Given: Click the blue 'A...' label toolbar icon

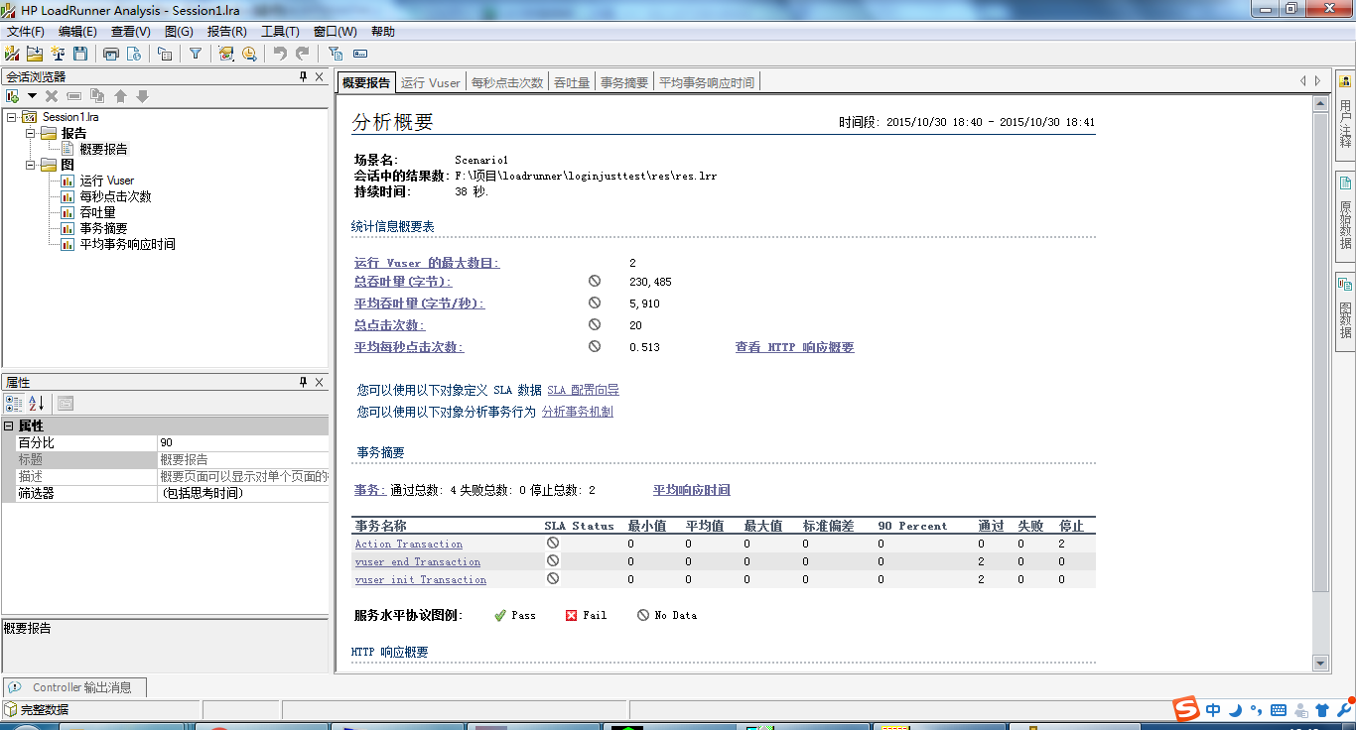Looking at the screenshot, I should pos(360,54).
